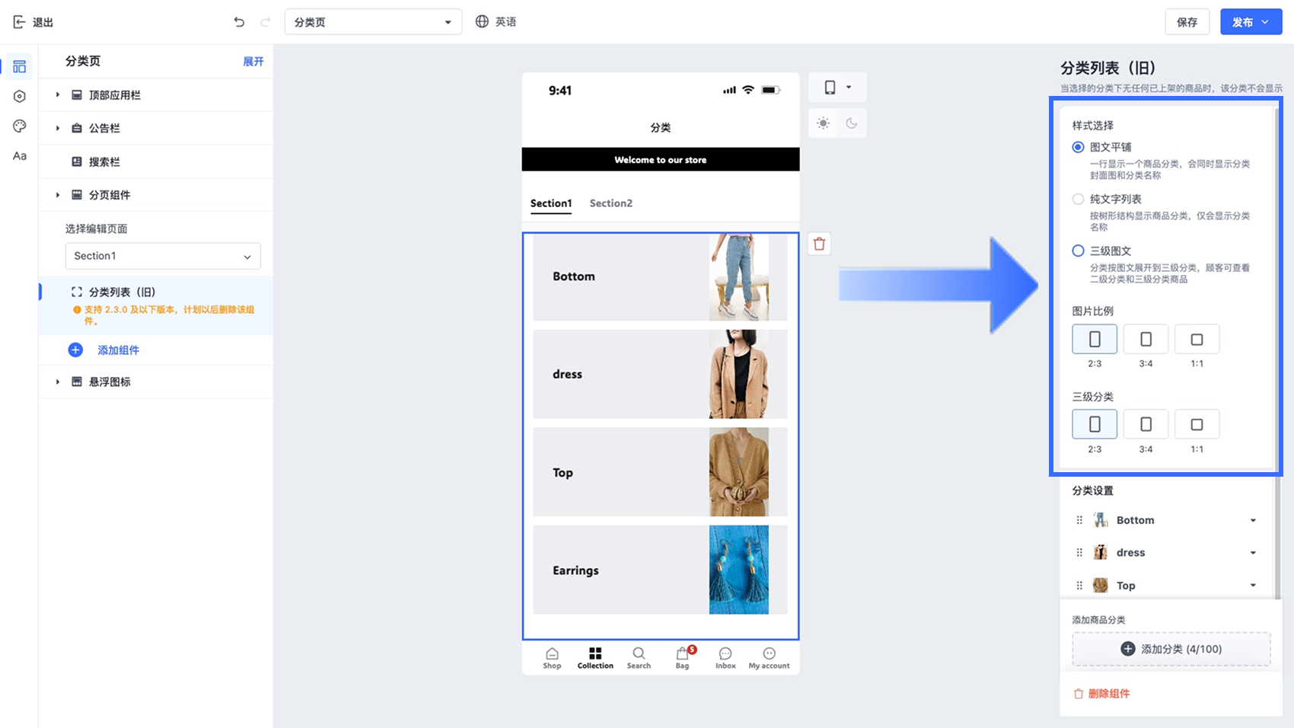
Task: Click the 添加组件 label text
Action: [119, 350]
